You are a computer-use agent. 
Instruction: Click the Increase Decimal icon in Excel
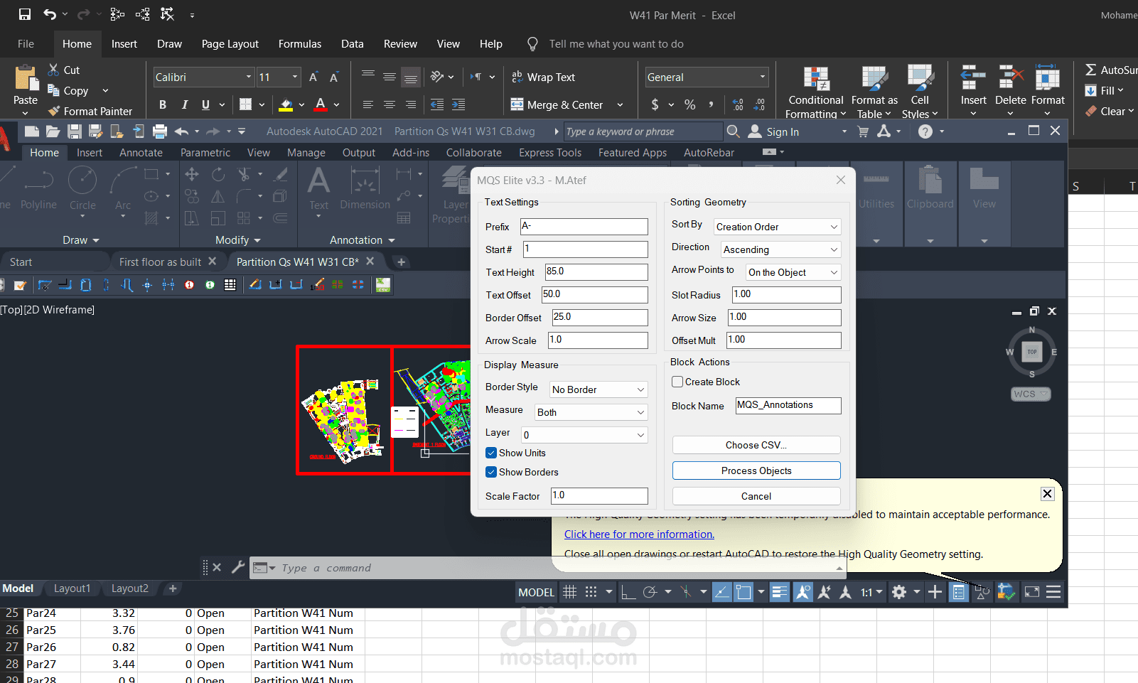tap(738, 104)
